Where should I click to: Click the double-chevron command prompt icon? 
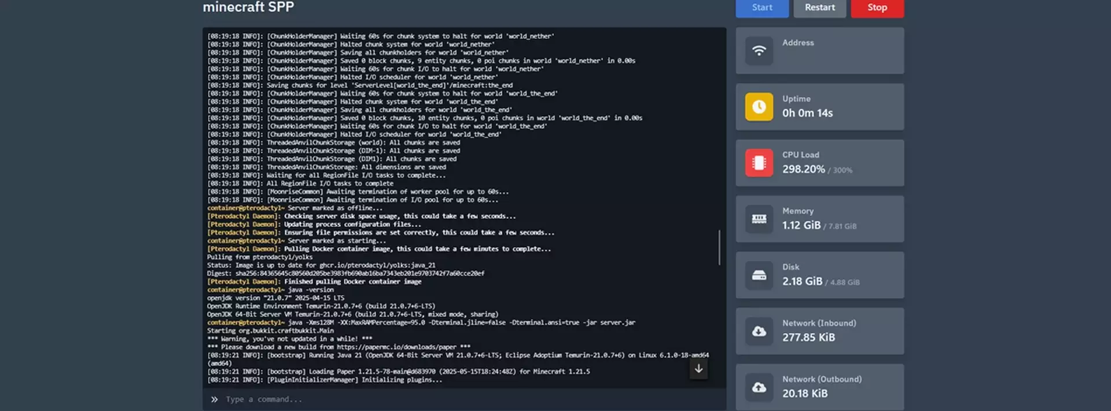click(x=214, y=399)
